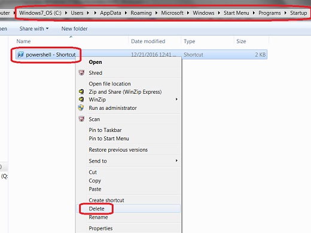Screen dimensions: 311x233
Task: Sort by the Size column header
Action: (x=241, y=41)
